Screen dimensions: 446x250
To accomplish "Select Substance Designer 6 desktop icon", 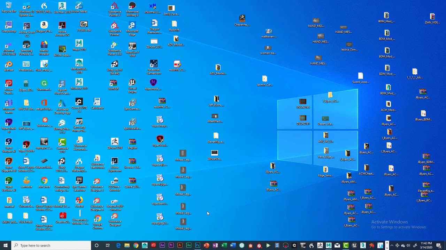I will click(x=97, y=204).
